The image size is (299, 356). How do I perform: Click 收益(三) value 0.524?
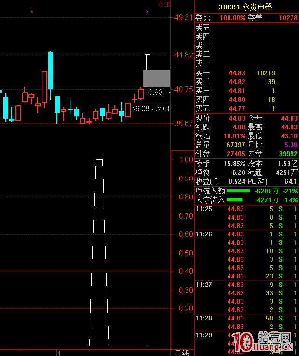[237, 181]
